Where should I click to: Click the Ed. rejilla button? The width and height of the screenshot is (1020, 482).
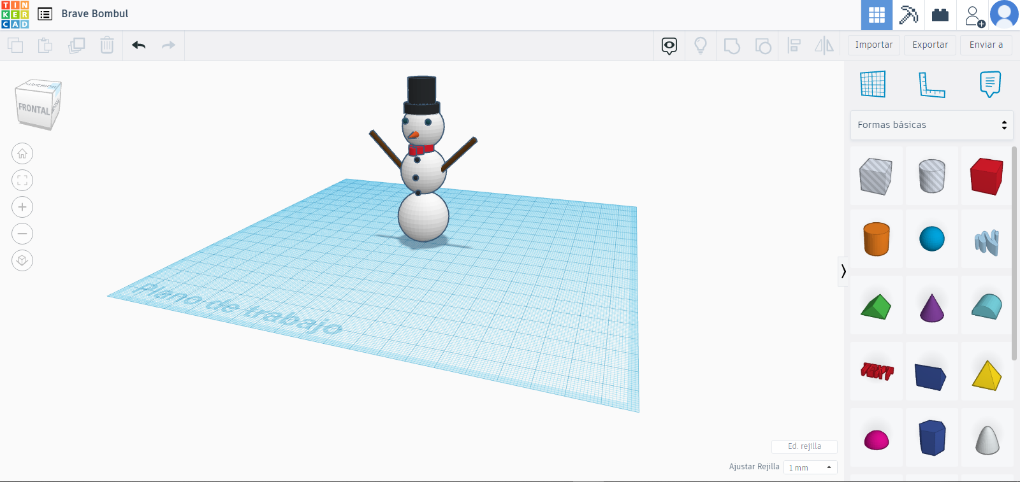pyautogui.click(x=805, y=446)
